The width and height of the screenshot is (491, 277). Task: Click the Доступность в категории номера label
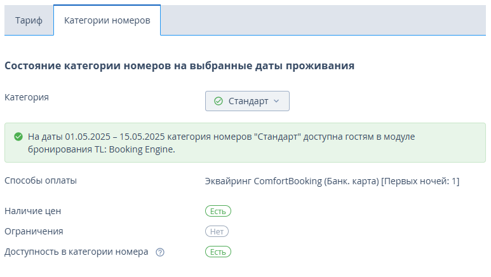[76, 252]
